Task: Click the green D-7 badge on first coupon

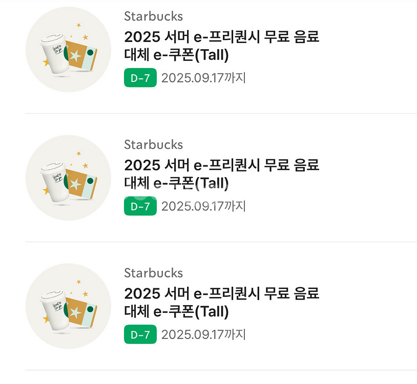Action: point(140,78)
